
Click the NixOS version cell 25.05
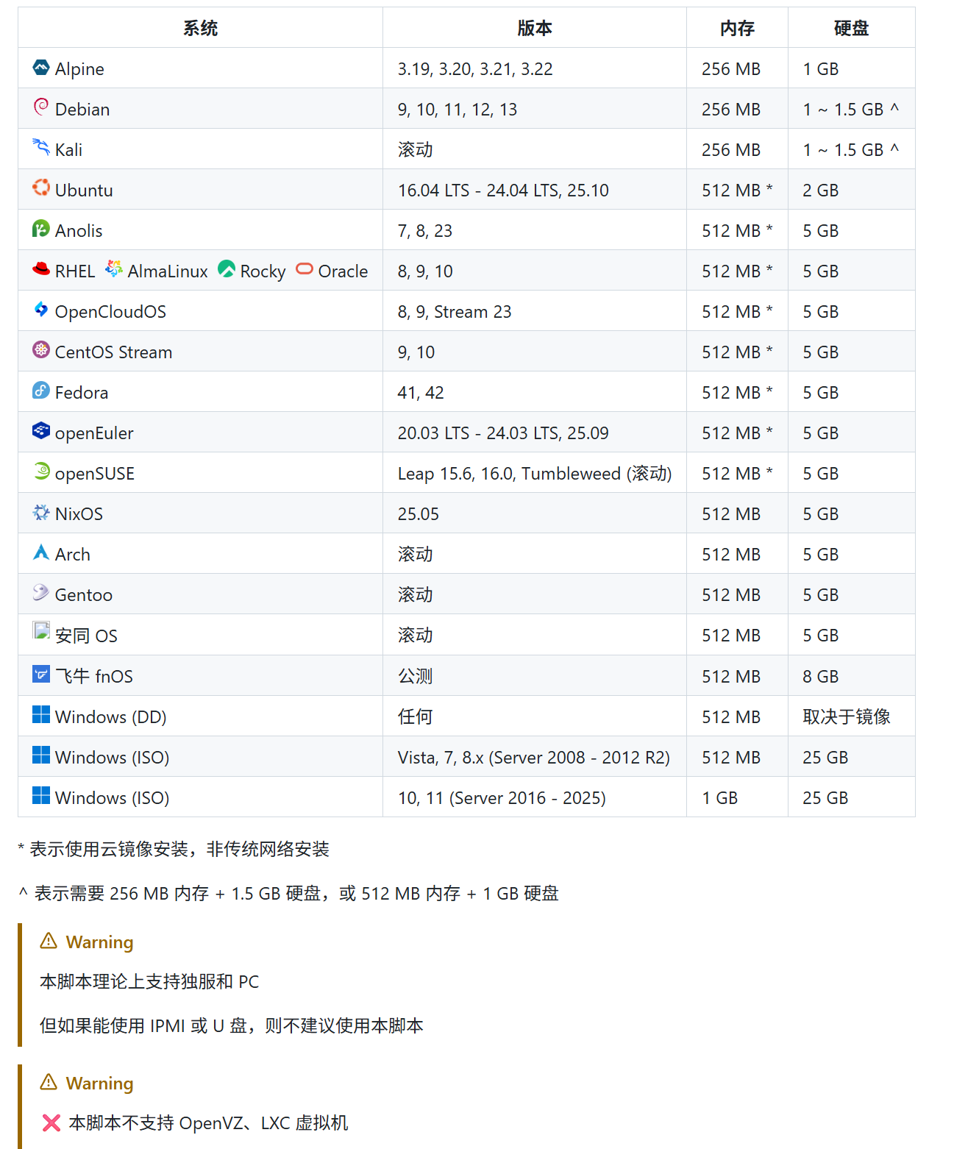pos(535,513)
